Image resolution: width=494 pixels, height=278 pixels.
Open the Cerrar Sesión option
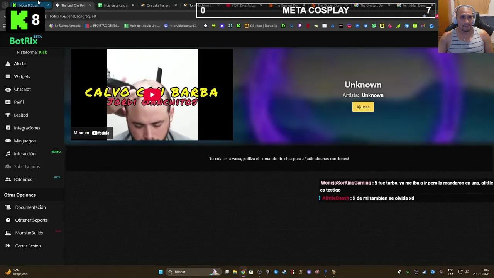coord(28,246)
